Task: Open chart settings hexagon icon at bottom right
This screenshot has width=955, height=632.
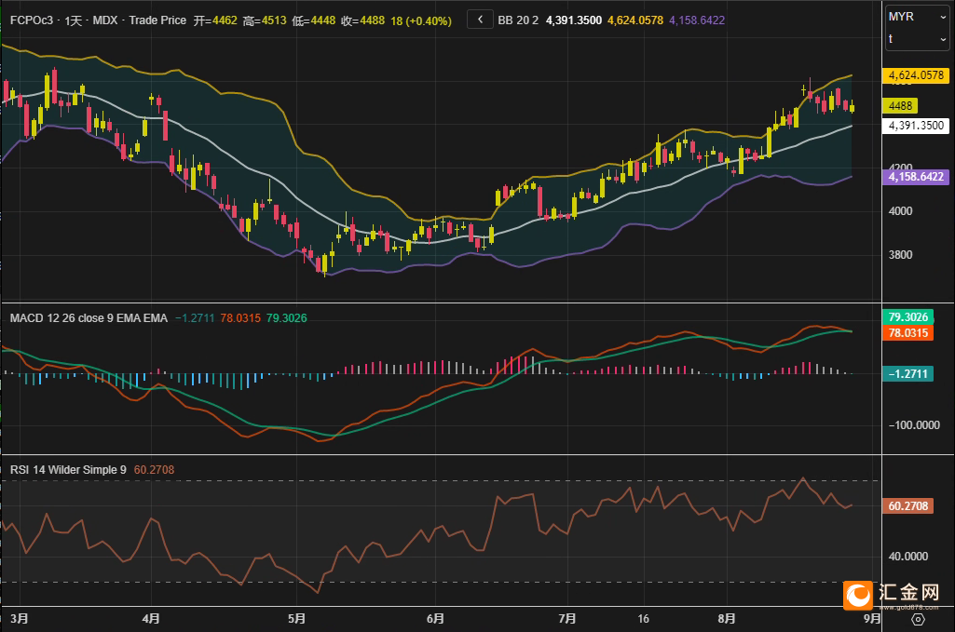Action: (918, 619)
